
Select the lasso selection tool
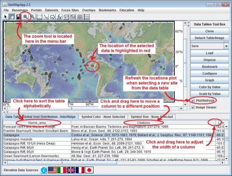[53, 17]
